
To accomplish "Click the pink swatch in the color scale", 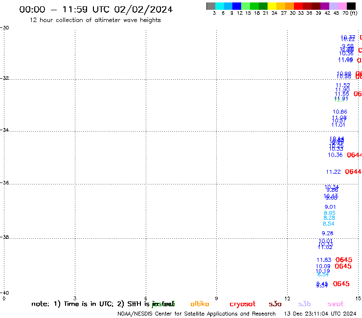I will (342, 6).
